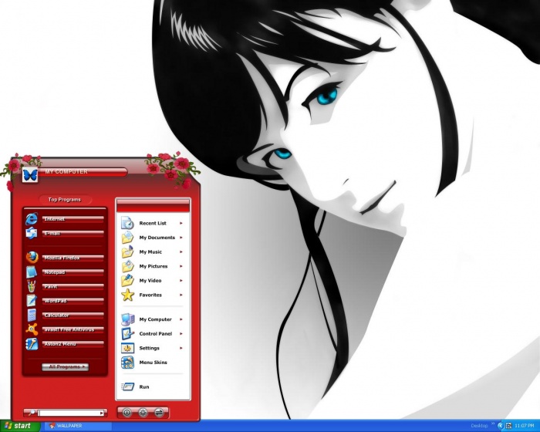540x432 pixels.
Task: Click the My Music folder icon
Action: [x=127, y=251]
